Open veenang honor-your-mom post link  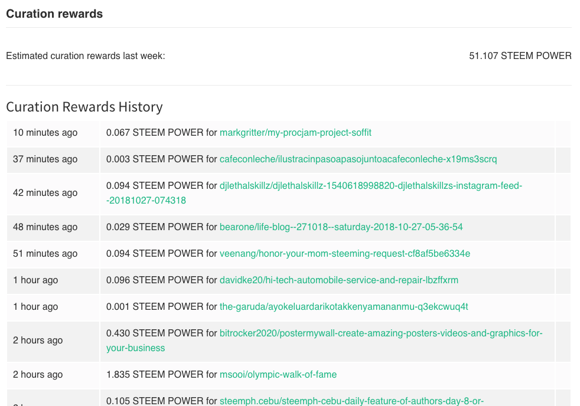point(345,254)
